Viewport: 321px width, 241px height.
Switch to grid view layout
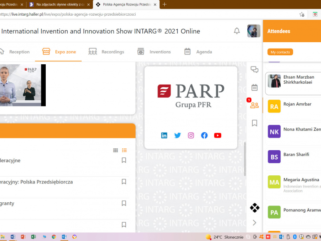[x=115, y=150]
